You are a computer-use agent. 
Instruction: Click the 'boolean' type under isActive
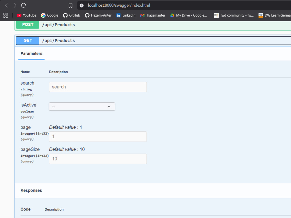27,111
